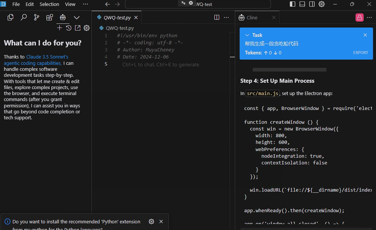The width and height of the screenshot is (376, 230).
Task: Select the Cline robot icon in sidebar
Action: click(63, 17)
